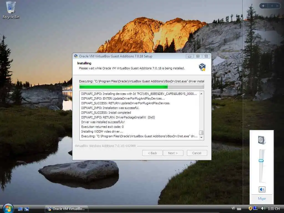Click the disabled Back button
This screenshot has width=284, height=213.
152,153
